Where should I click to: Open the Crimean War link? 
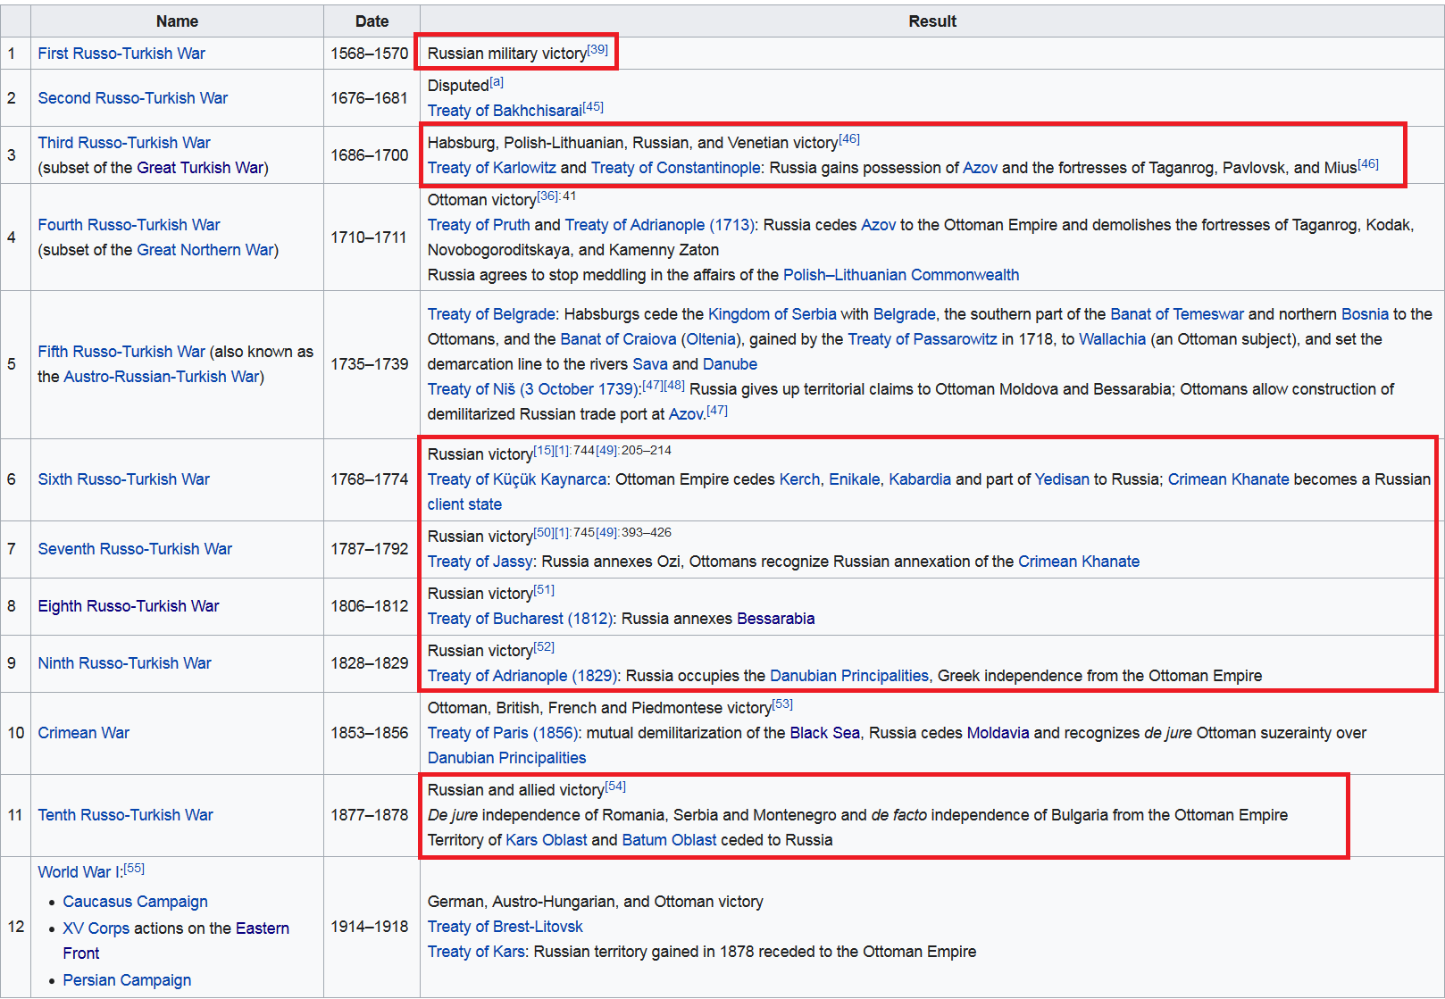[84, 733]
